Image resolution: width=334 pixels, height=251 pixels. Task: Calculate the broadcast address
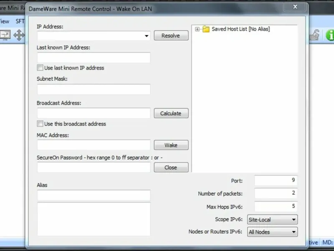coord(171,113)
